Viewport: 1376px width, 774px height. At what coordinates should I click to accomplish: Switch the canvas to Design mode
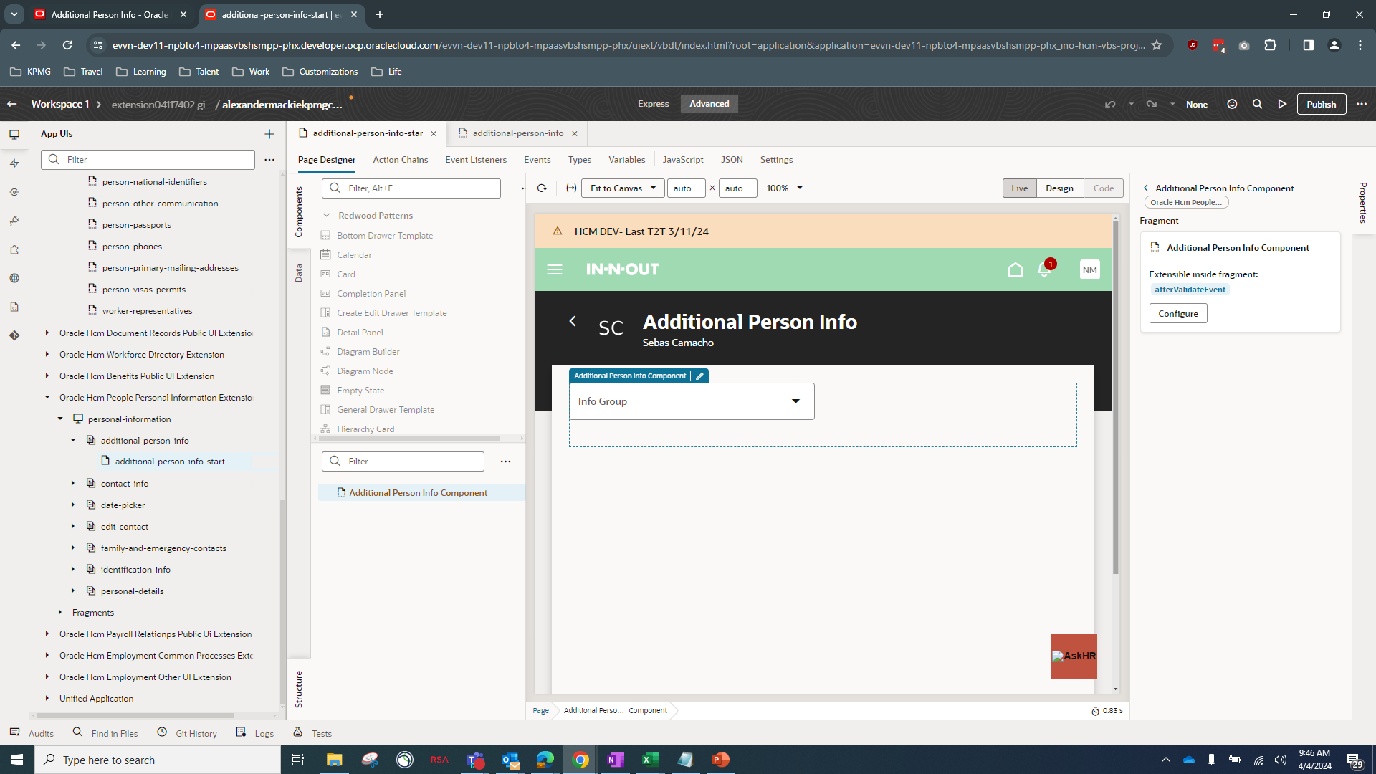coord(1060,188)
